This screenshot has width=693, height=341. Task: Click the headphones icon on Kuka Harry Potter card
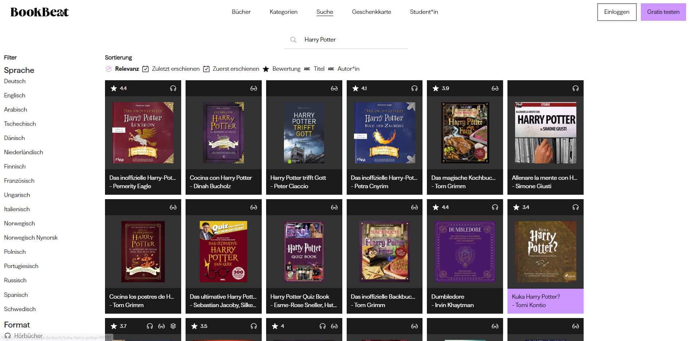point(576,207)
